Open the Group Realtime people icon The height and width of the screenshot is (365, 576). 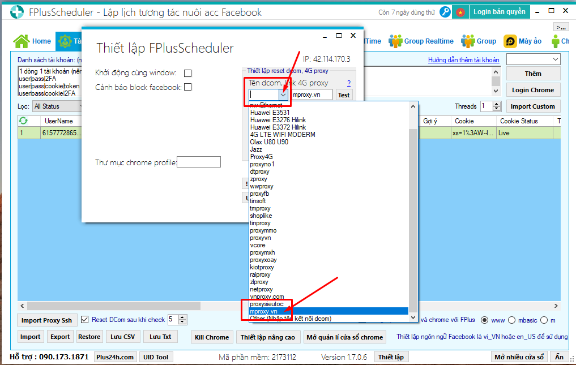tap(395, 41)
